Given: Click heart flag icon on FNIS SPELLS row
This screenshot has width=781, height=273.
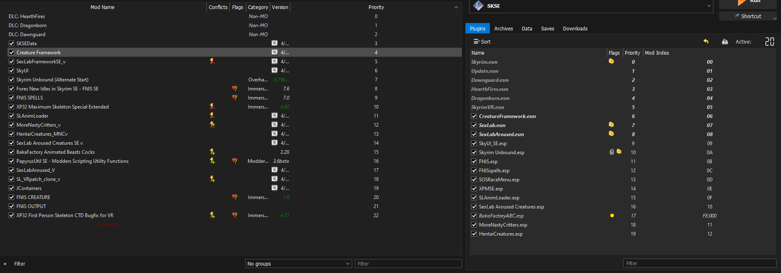Looking at the screenshot, I should (x=235, y=97).
